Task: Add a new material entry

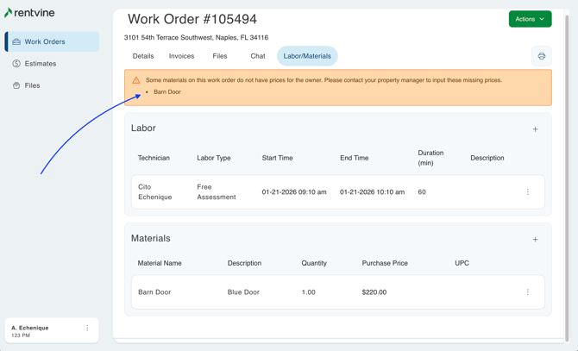Action: [535, 240]
